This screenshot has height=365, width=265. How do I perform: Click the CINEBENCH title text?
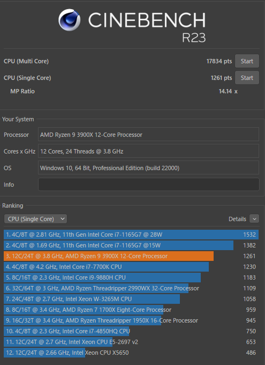tap(147, 20)
